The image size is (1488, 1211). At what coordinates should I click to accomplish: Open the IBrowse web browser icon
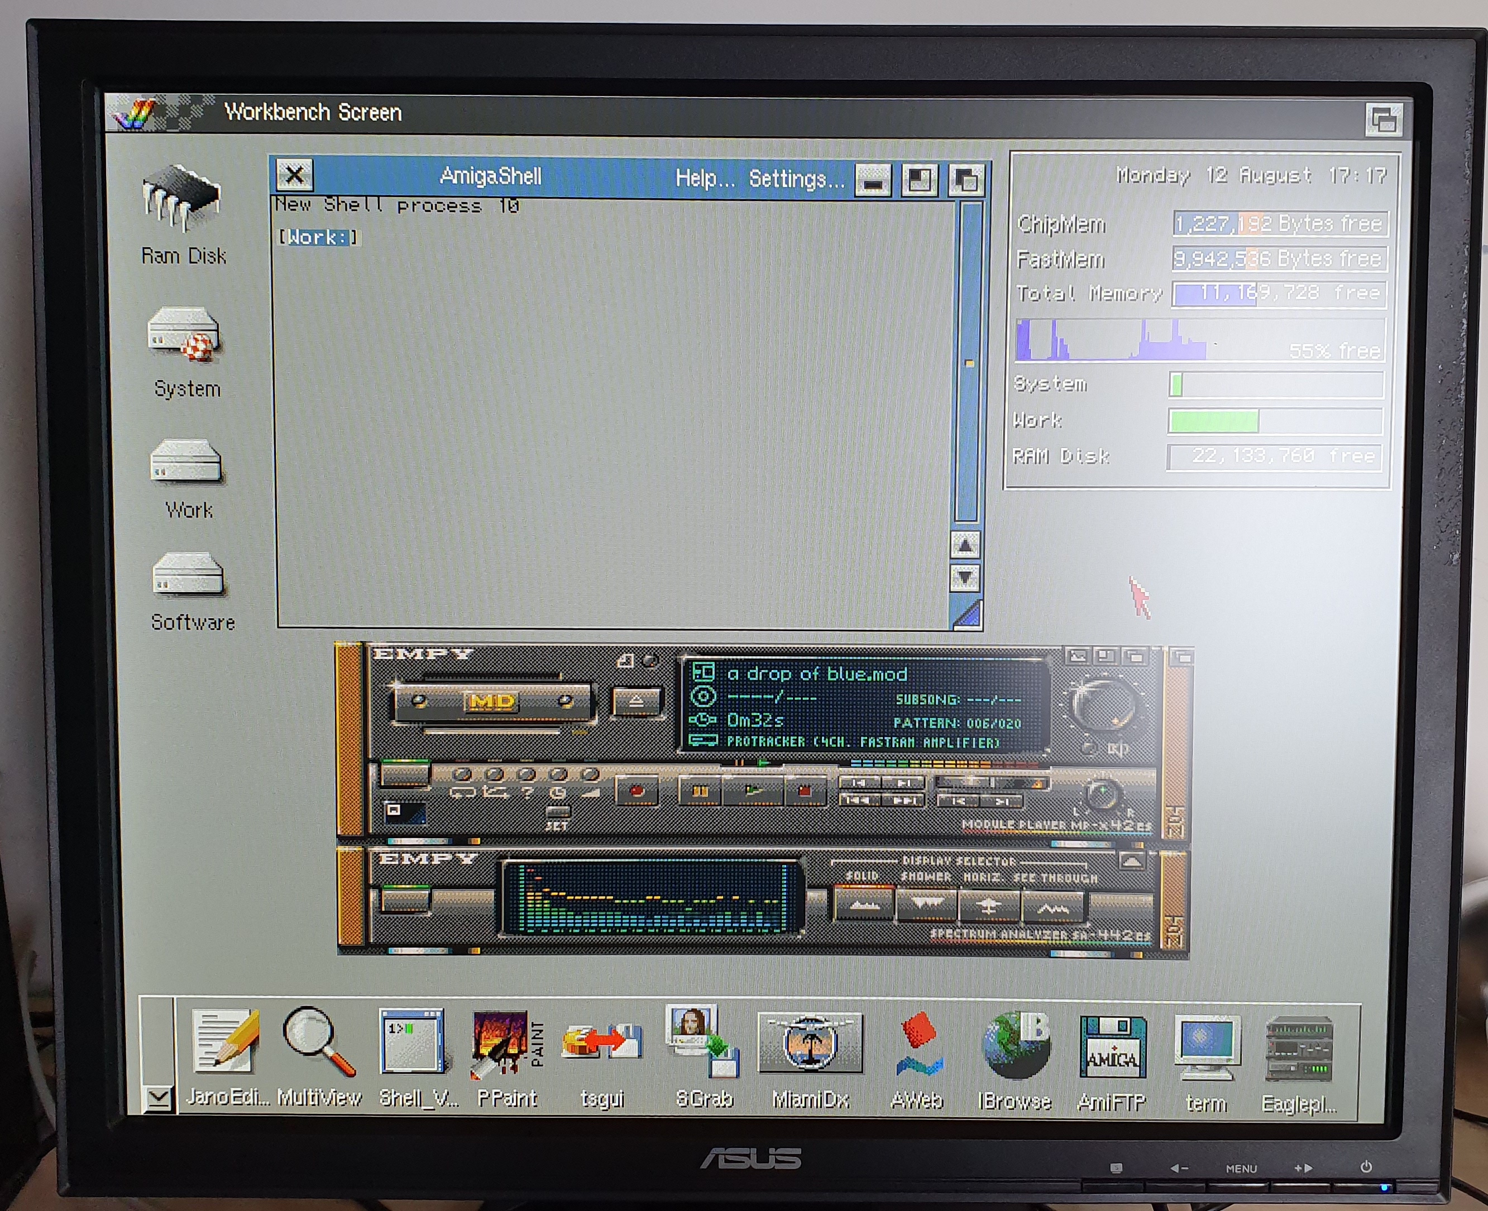(1016, 1046)
